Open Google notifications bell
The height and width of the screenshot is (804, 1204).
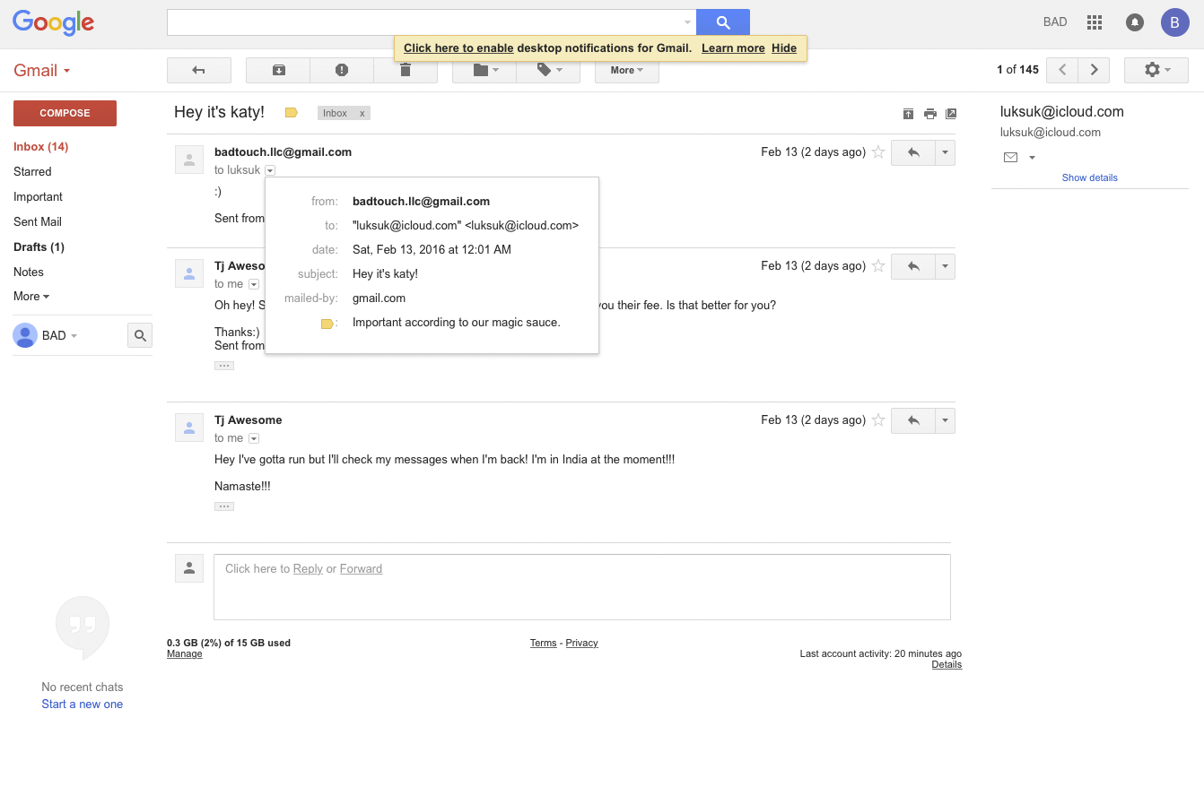coord(1135,22)
